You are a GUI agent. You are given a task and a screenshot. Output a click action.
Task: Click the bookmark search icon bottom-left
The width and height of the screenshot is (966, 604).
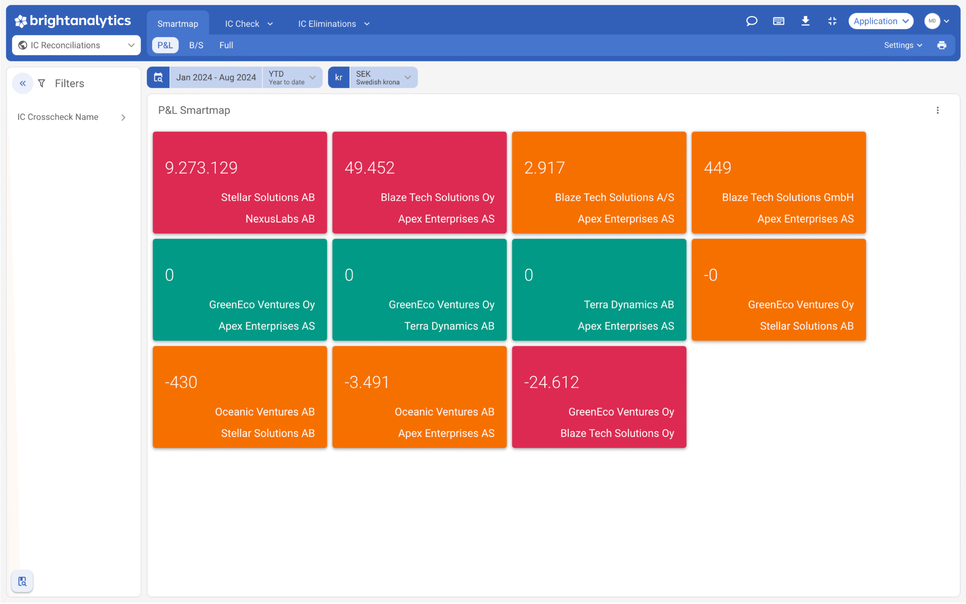pos(22,581)
